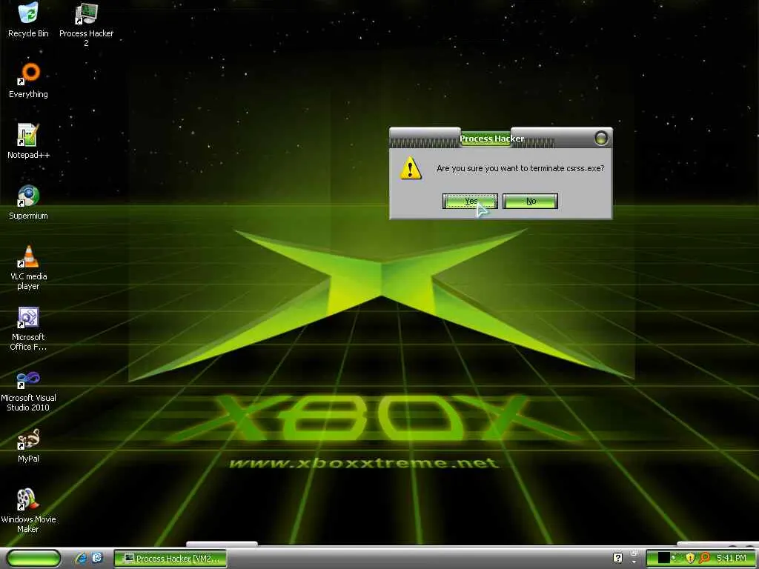The image size is (759, 569).
Task: Open the green Start button
Action: click(x=33, y=558)
